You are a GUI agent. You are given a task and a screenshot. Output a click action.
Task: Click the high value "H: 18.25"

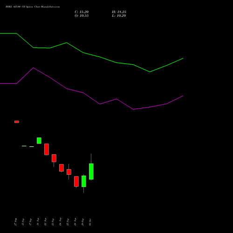pos(119,12)
